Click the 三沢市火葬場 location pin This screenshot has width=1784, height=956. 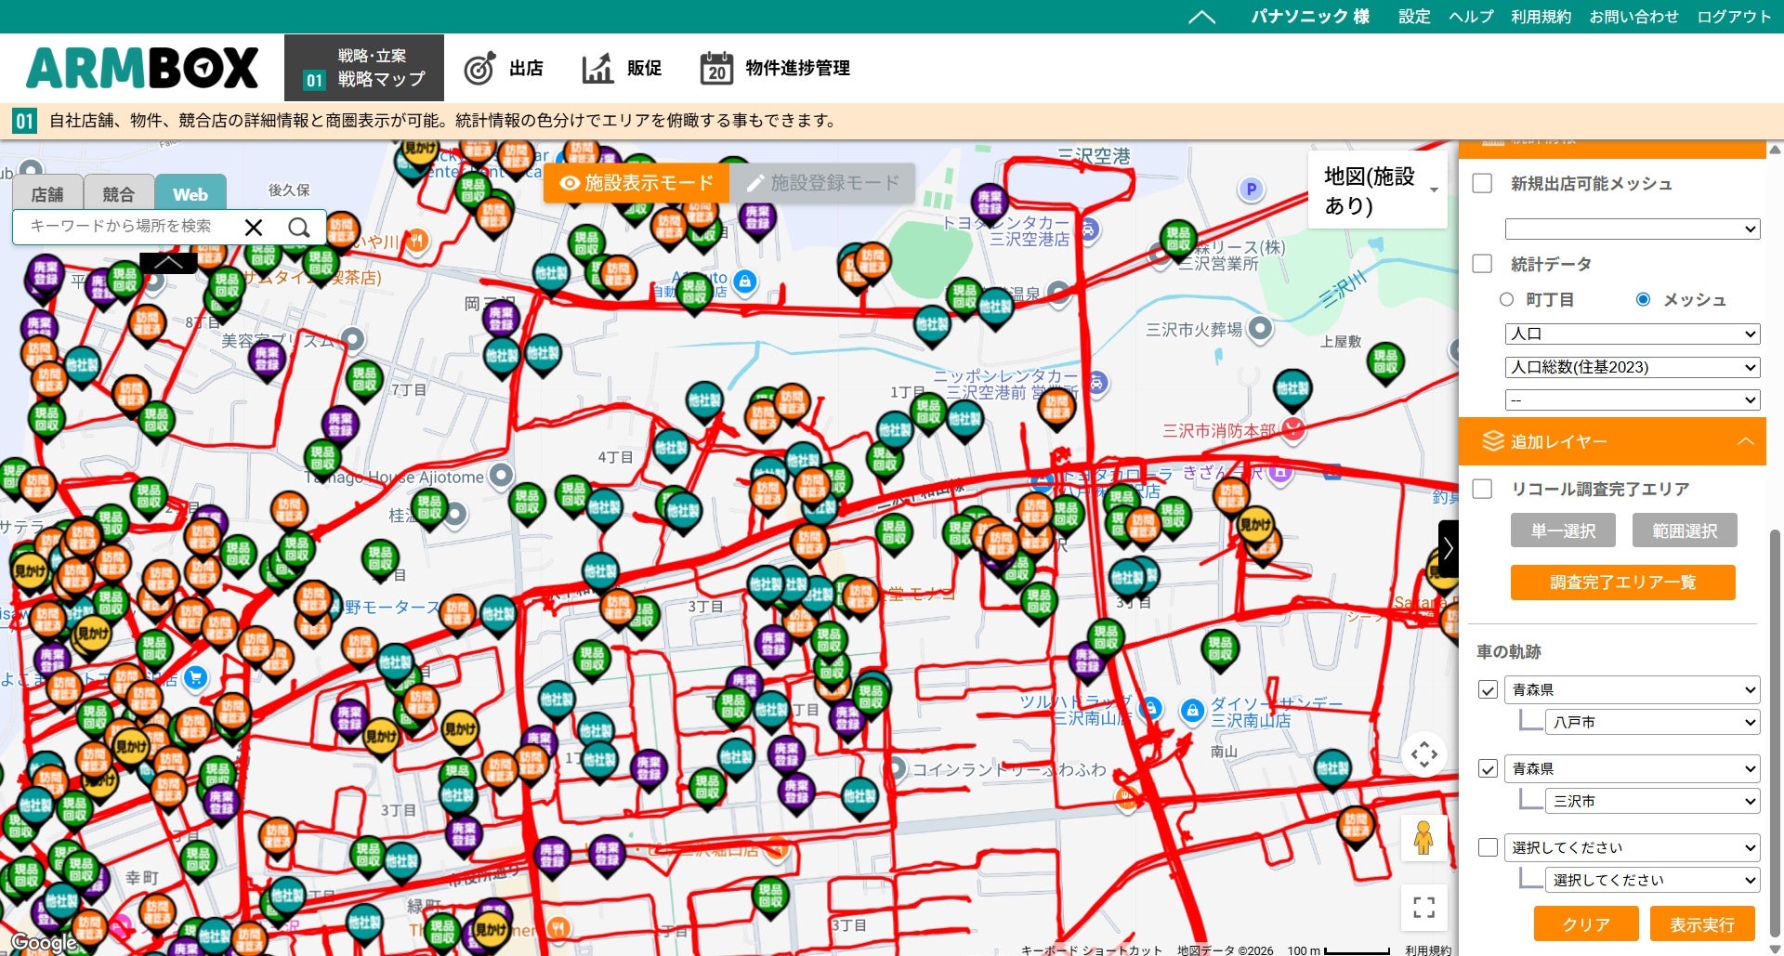point(1260,328)
